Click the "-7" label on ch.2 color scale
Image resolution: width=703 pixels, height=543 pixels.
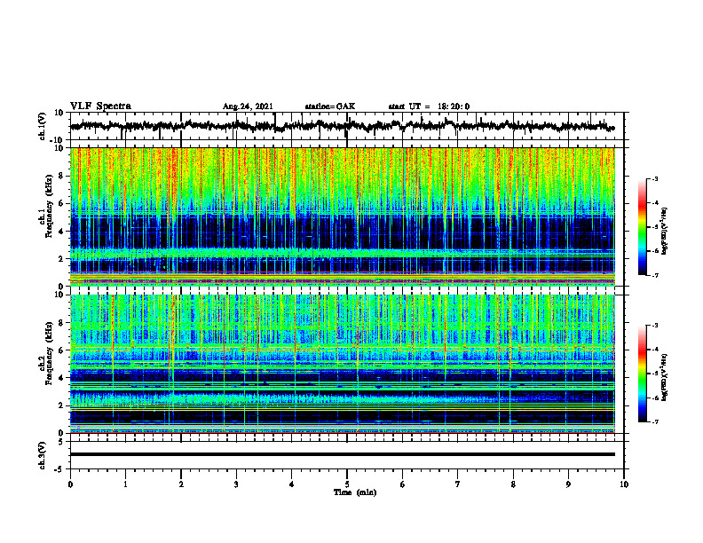coord(654,422)
